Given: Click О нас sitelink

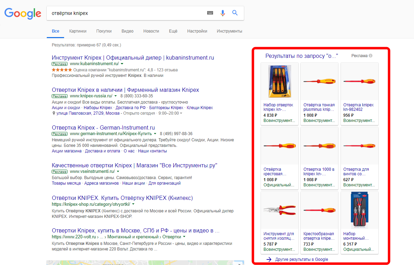Looking at the screenshot, I should click(x=129, y=151).
